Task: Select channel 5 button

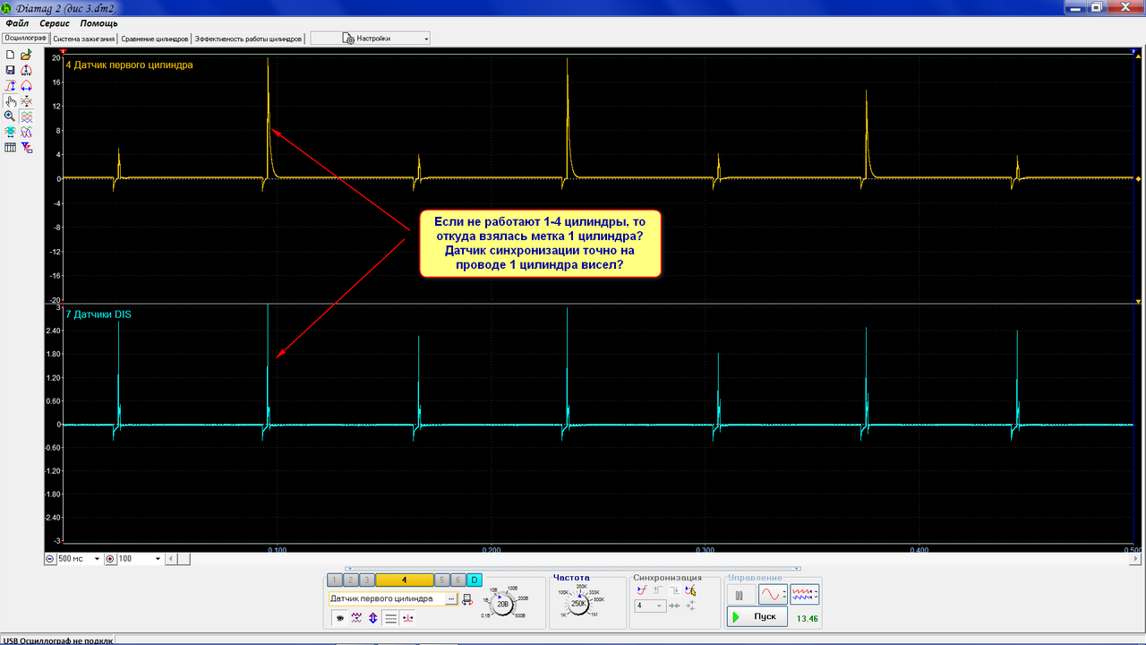Action: pos(442,580)
